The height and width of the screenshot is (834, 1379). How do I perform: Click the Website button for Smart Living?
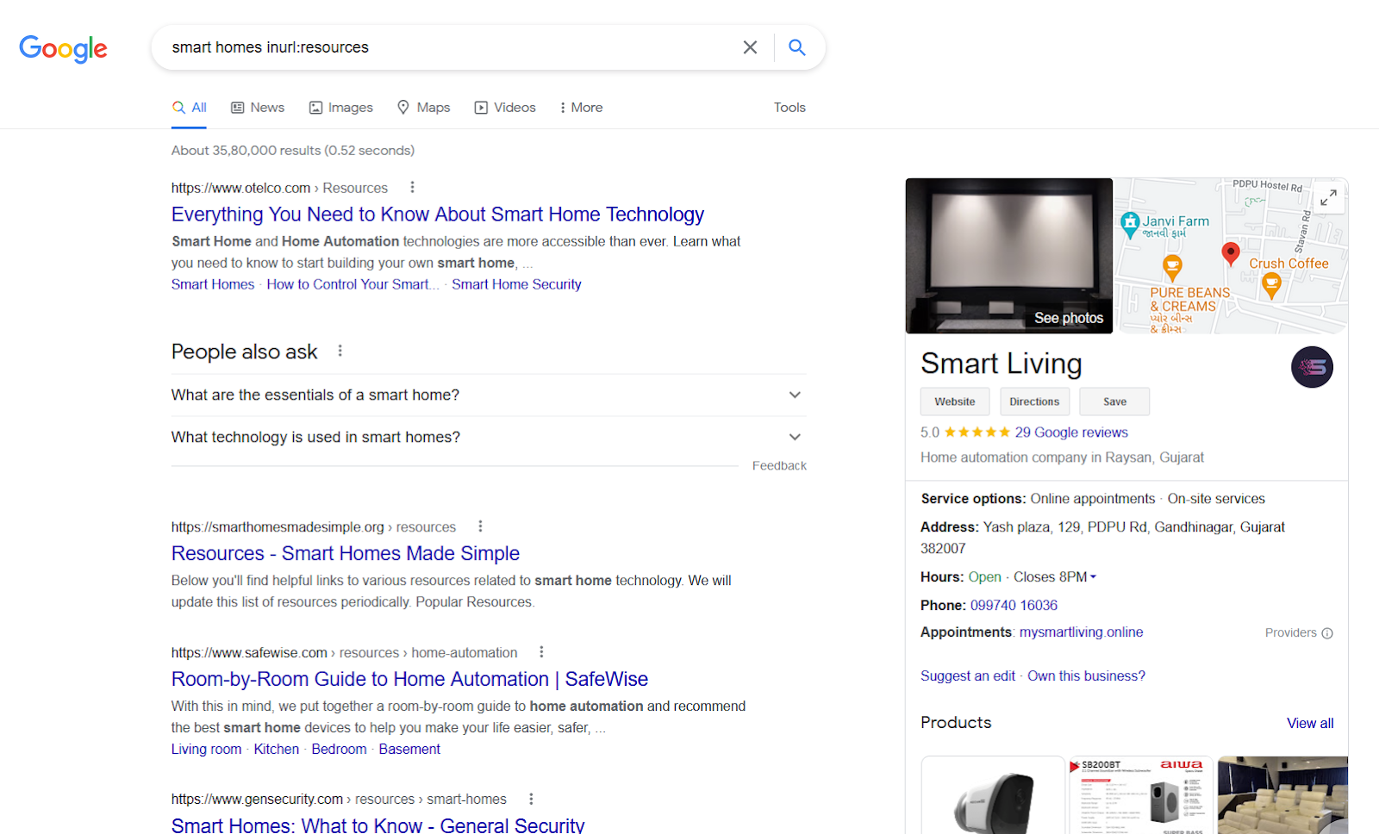tap(955, 401)
